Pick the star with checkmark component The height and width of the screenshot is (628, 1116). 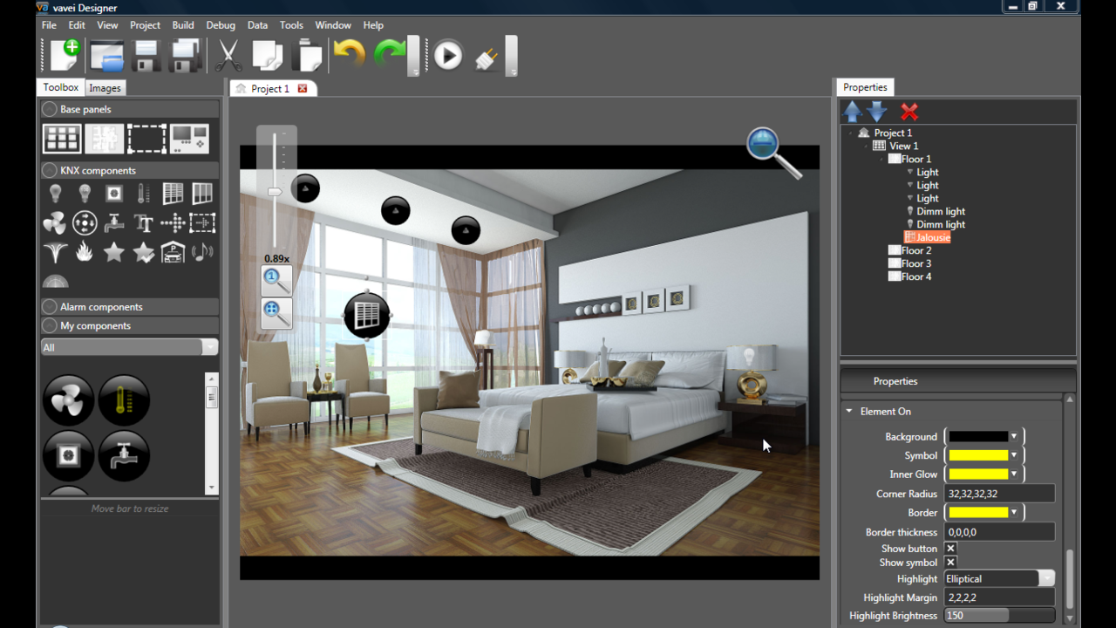(143, 253)
